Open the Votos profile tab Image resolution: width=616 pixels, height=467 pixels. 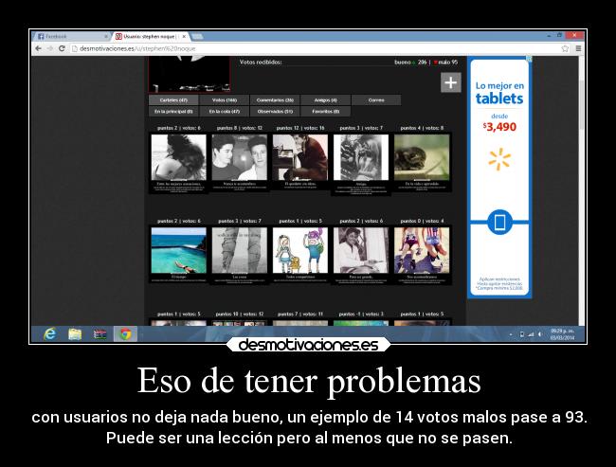pyautogui.click(x=225, y=100)
